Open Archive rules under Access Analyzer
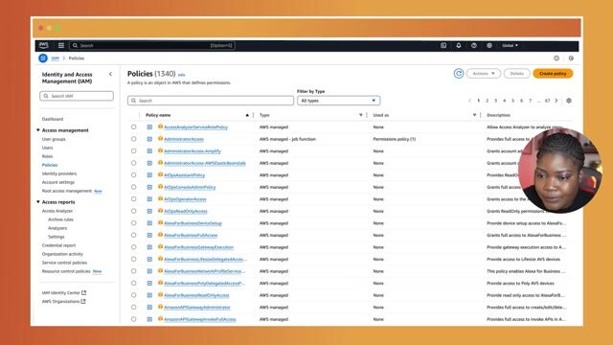 coord(60,219)
